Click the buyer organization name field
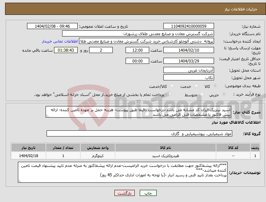This screenshot has height=202, width=266. tap(138, 33)
